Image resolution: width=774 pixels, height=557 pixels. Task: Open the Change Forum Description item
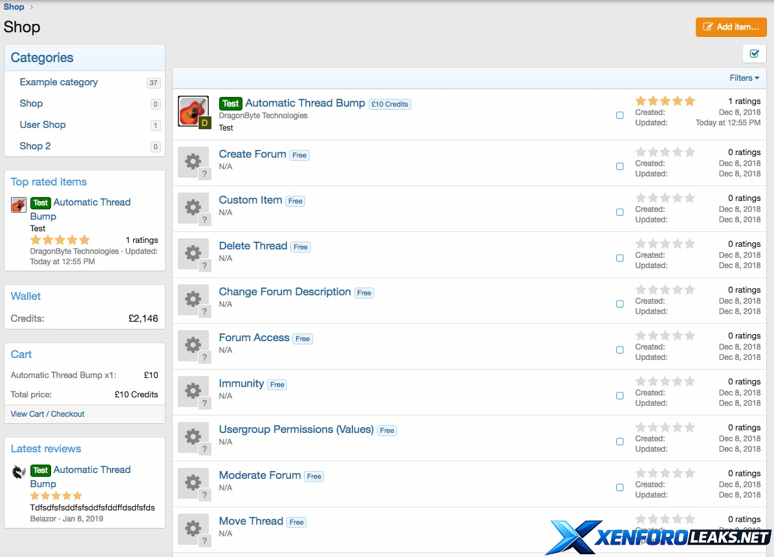[285, 292]
